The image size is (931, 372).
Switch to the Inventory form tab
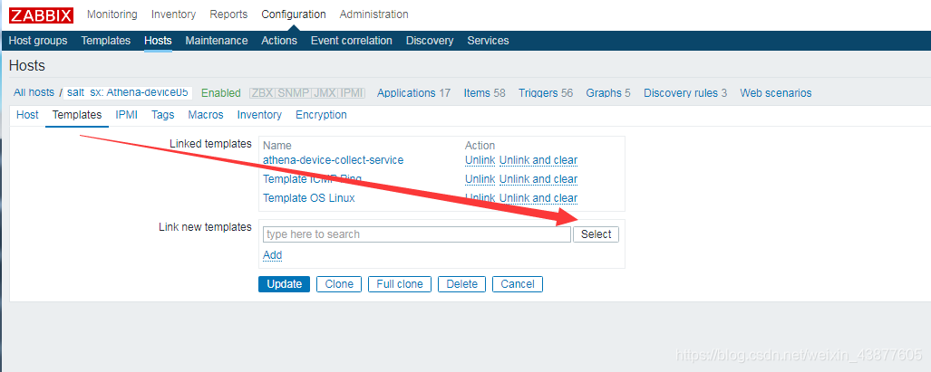click(x=259, y=115)
